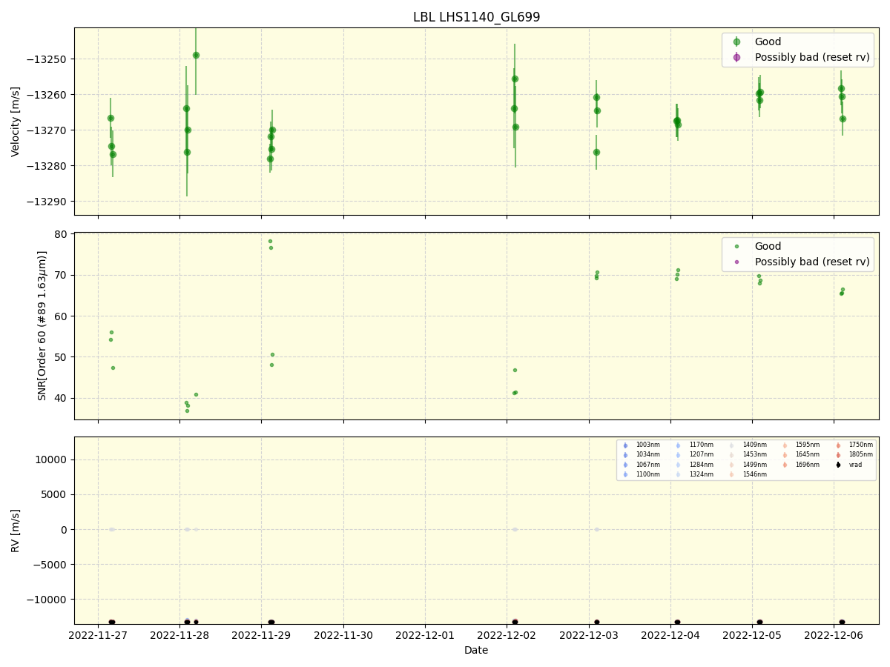890x667 pixels.
Task: Click the −10000 tick on RV axis
Action: pyautogui.click(x=48, y=600)
